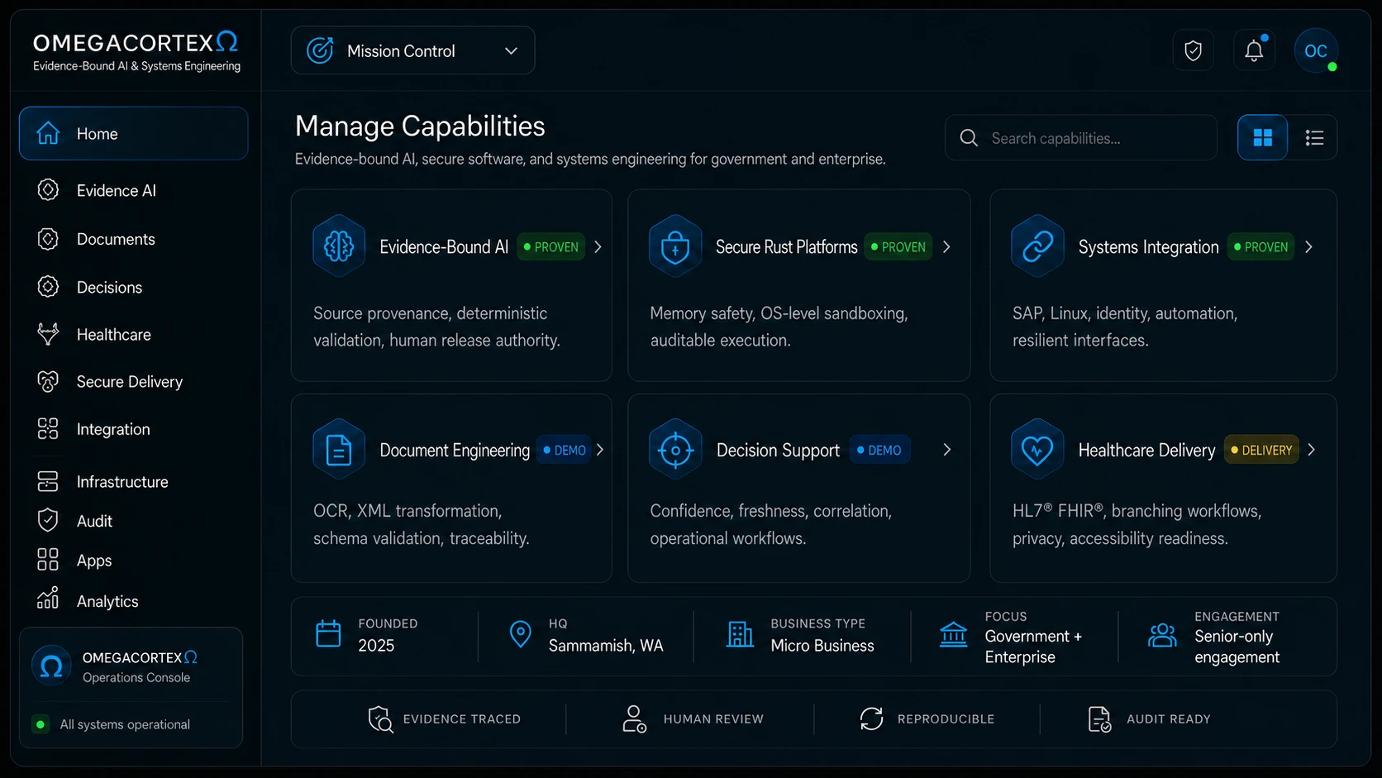Open the Systems Integration title link
The image size is (1382, 778).
(x=1148, y=246)
